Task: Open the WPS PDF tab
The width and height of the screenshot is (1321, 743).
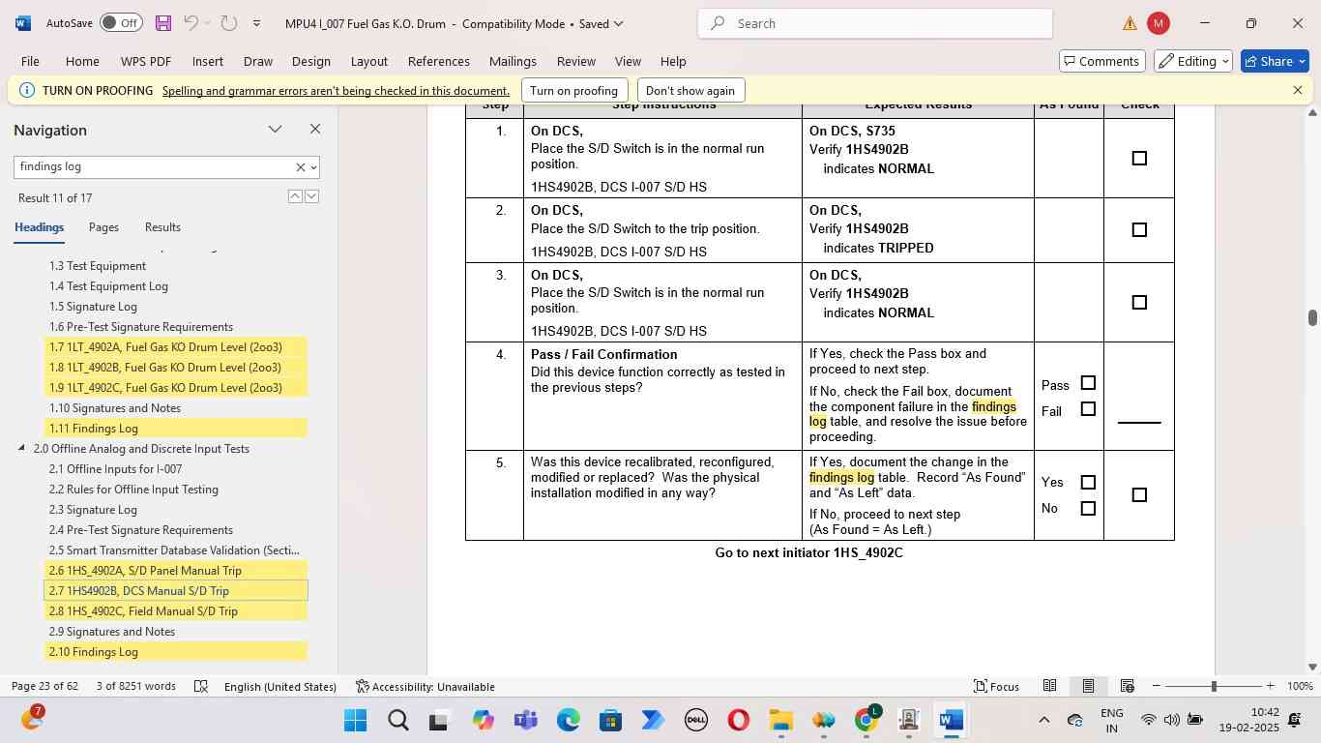Action: [146, 61]
